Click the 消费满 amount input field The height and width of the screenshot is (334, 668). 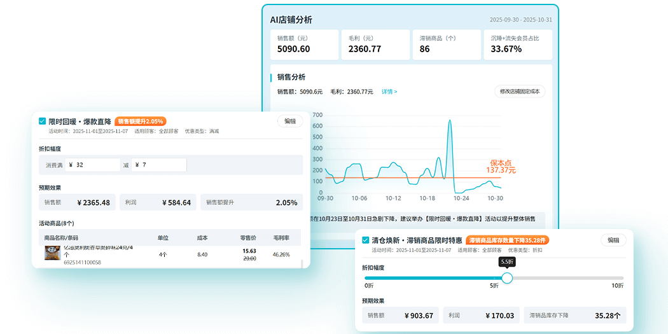pyautogui.click(x=95, y=165)
